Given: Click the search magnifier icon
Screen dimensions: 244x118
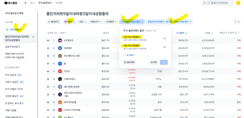Looking at the screenshot, I should pyautogui.click(x=205, y=3).
